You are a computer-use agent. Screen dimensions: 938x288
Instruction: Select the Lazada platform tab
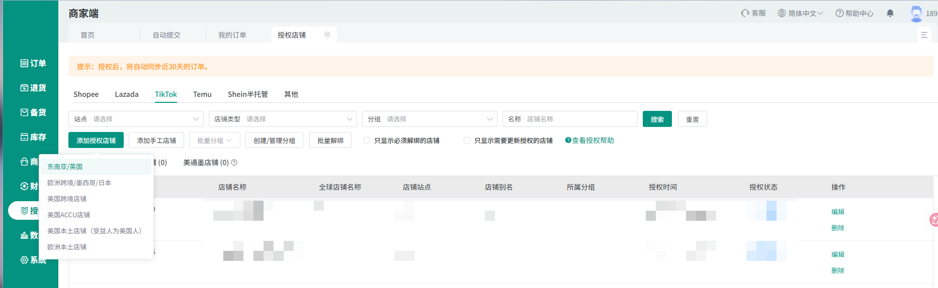127,94
